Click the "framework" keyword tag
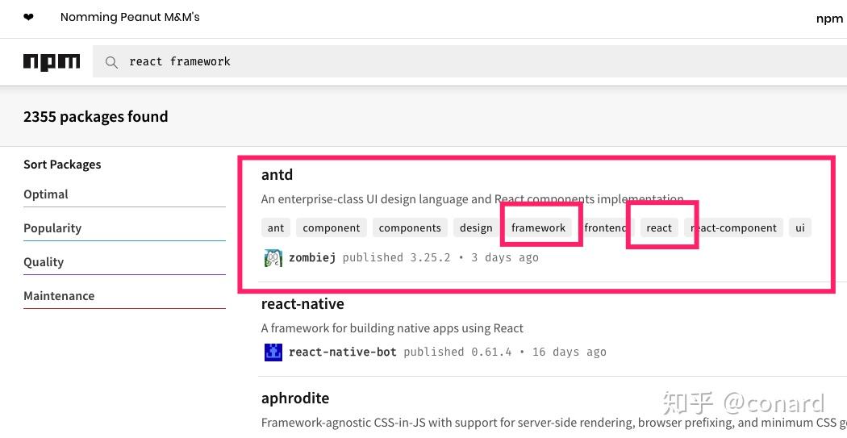The width and height of the screenshot is (847, 438). 538,227
